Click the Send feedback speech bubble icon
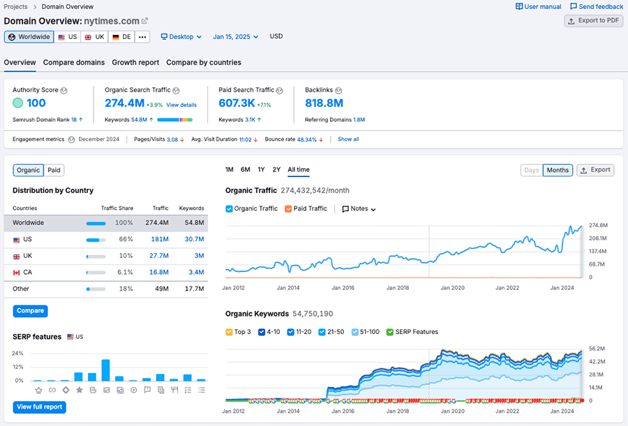 574,6
